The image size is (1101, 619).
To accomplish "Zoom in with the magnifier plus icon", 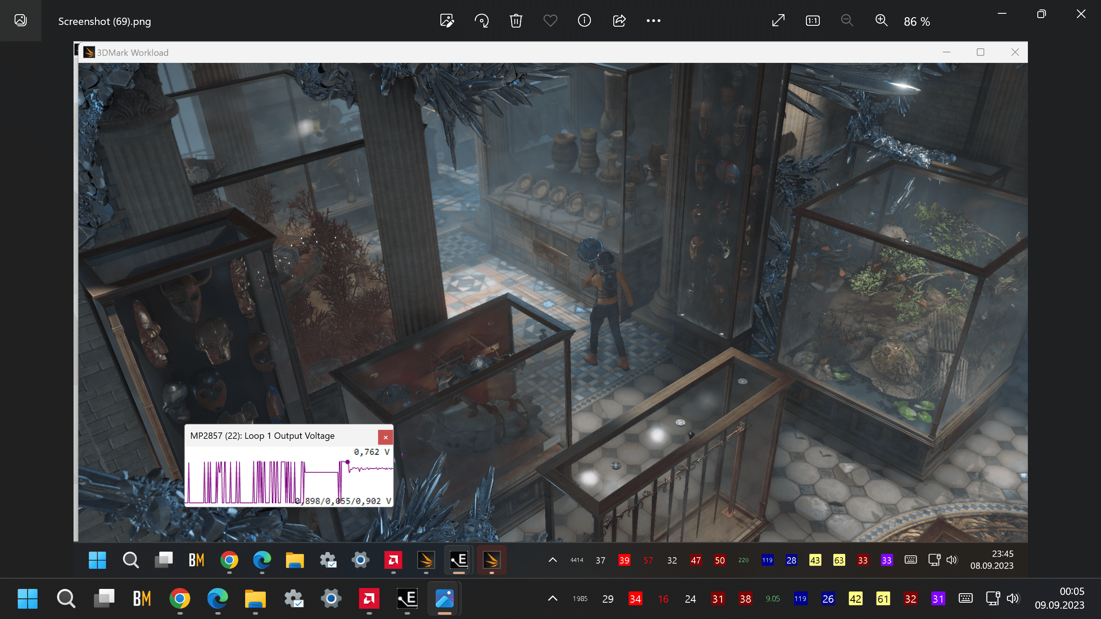I will click(881, 21).
